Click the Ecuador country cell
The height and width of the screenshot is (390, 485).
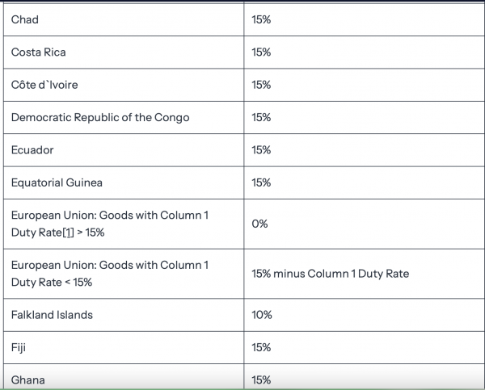coord(32,150)
